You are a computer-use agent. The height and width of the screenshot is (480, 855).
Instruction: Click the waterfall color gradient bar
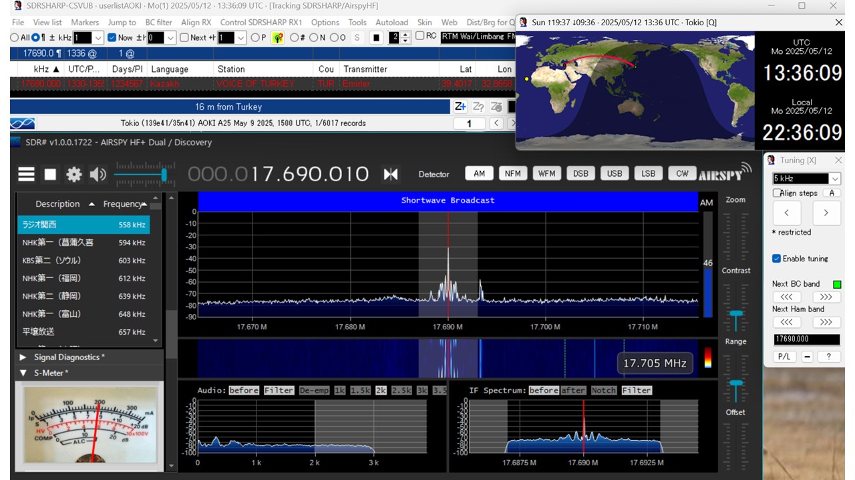pos(708,357)
